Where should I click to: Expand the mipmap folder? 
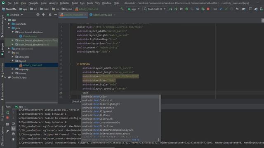pyautogui.click(x=12, y=69)
